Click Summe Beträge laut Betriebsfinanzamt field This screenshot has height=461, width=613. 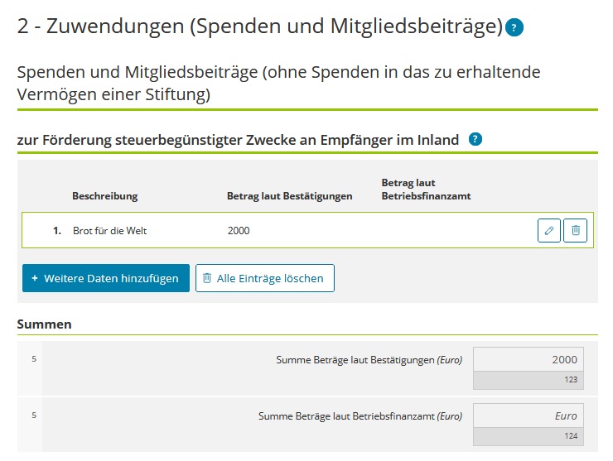click(x=529, y=415)
